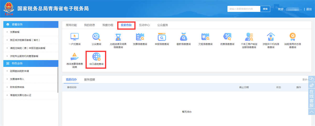315x126 pixels.
Task: Open 办税进度及结果信息查询 hourglass icon
Action: [x=118, y=37]
